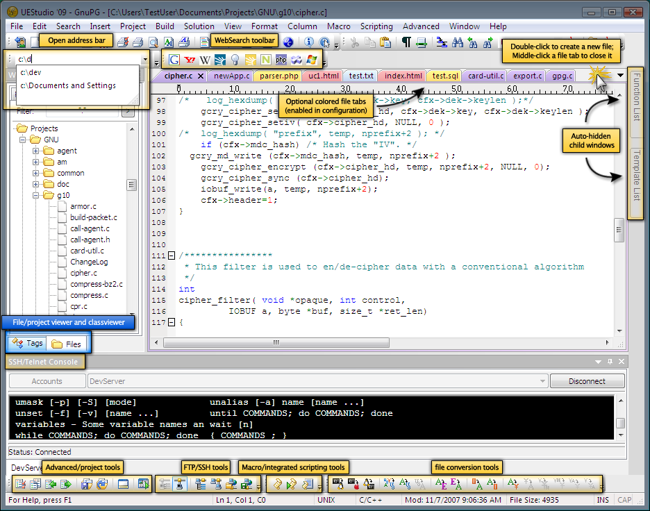The height and width of the screenshot is (511, 650).
Task: Click the PHP search icon
Action: coord(281,60)
